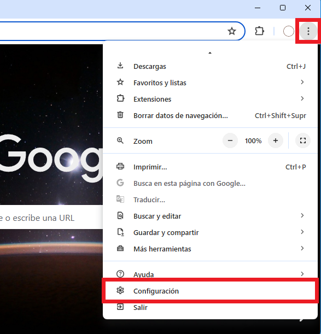The image size is (321, 334).
Task: Click the trash icon for Borrar datos
Action: pos(120,115)
